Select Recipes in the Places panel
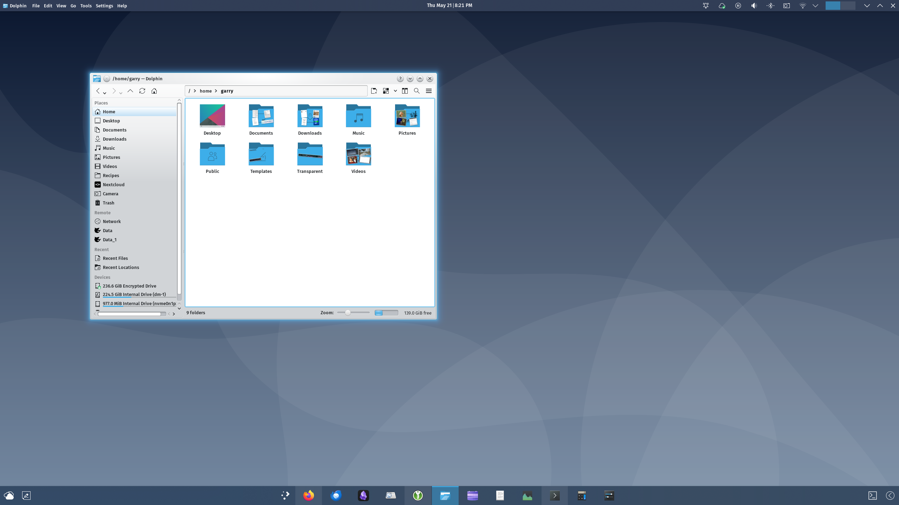899x505 pixels. pos(134,175)
